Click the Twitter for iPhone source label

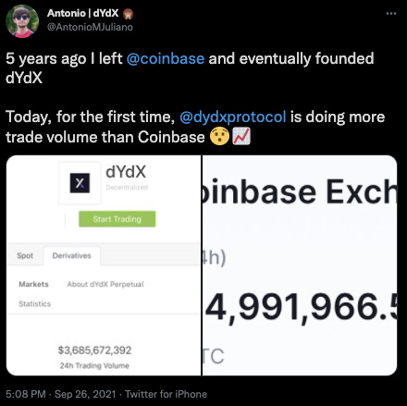pyautogui.click(x=166, y=394)
